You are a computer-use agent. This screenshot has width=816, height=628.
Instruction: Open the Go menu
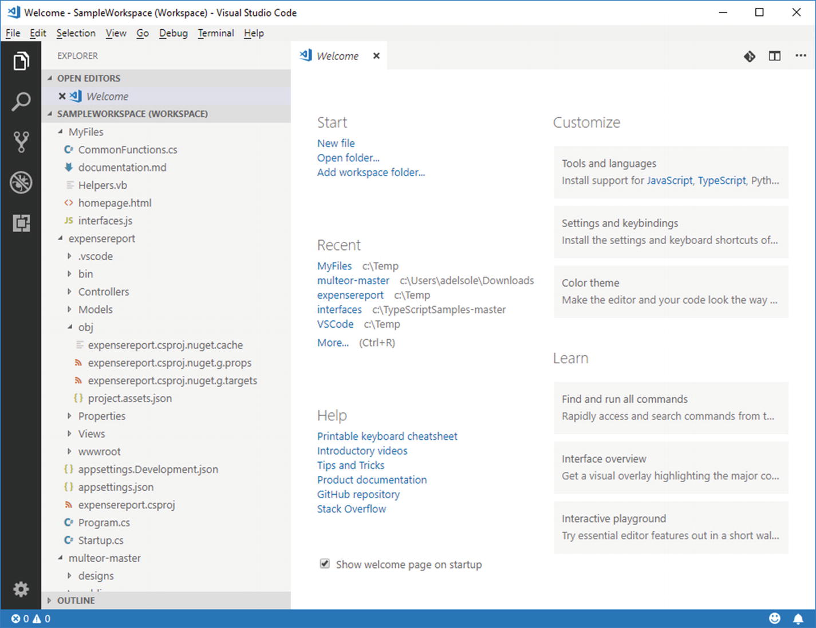point(143,33)
